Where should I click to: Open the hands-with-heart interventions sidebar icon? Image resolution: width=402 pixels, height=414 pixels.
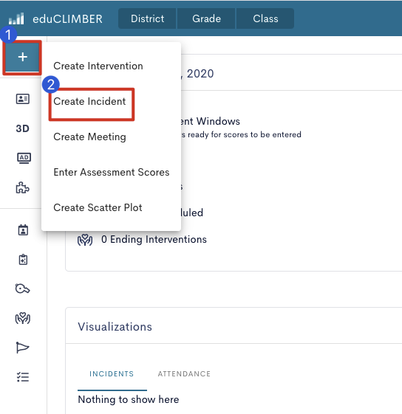pyautogui.click(x=23, y=318)
